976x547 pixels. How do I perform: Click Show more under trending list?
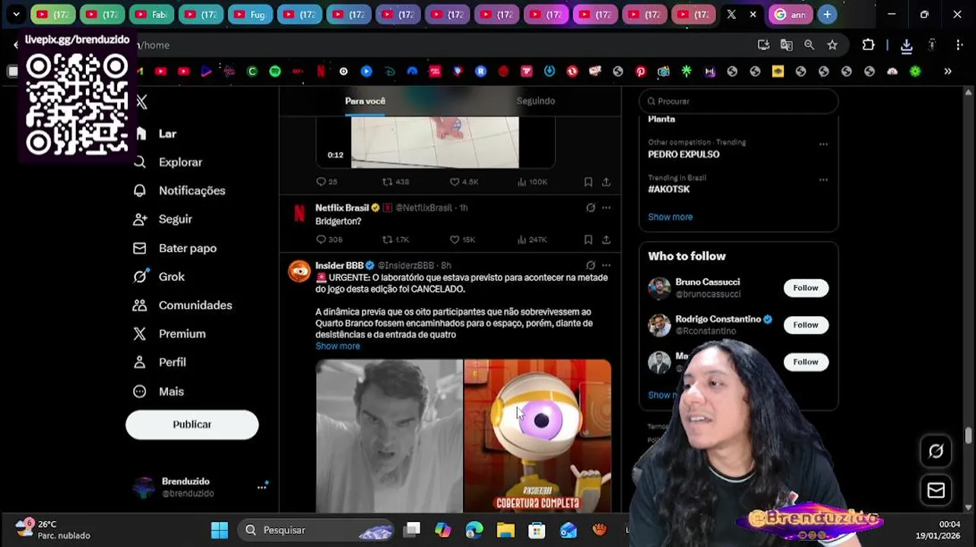pyautogui.click(x=670, y=217)
